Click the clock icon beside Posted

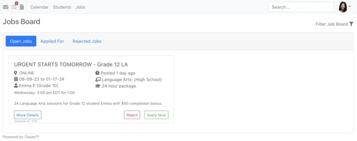pyautogui.click(x=97, y=73)
